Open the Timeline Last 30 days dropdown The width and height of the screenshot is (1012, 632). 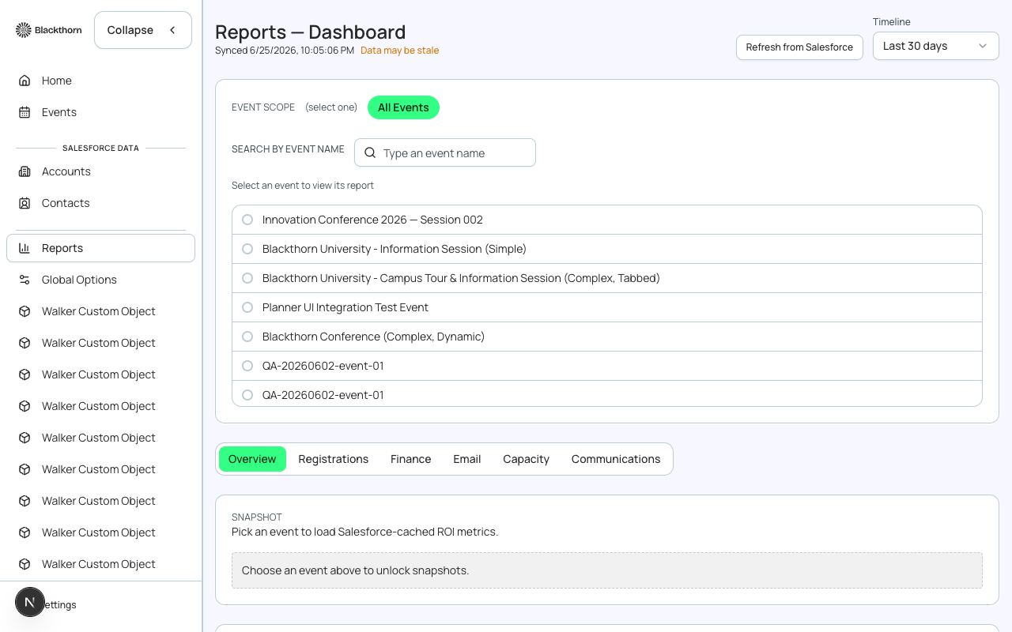coord(936,46)
